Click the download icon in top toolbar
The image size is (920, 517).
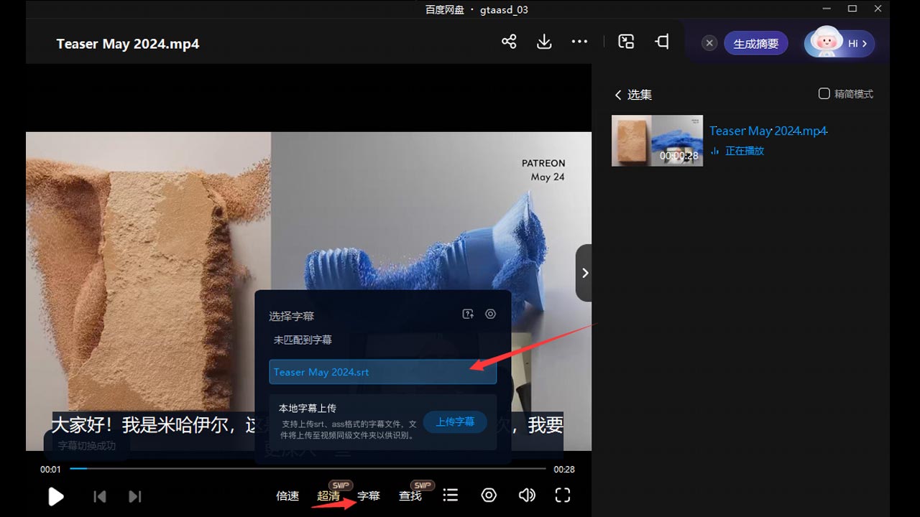544,42
